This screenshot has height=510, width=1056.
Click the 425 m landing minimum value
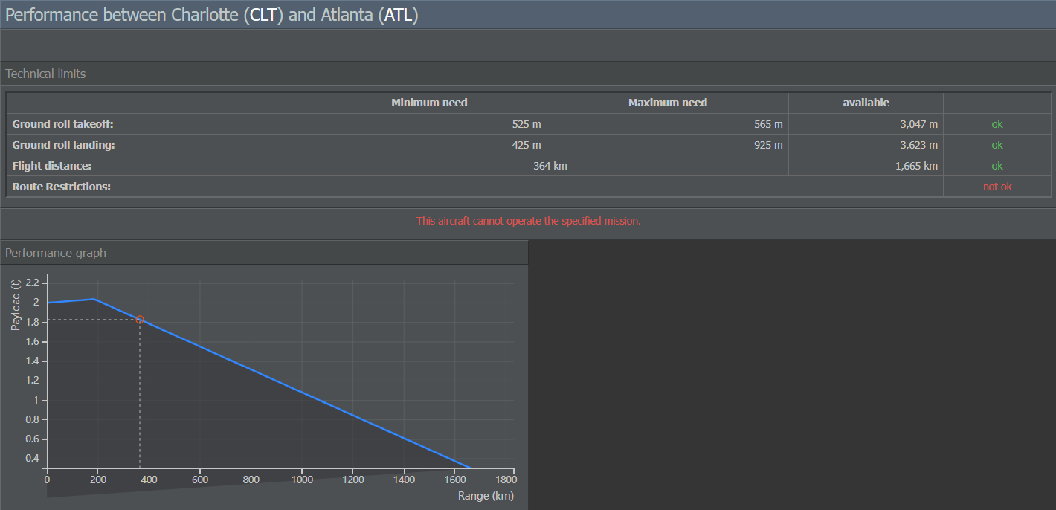[527, 145]
